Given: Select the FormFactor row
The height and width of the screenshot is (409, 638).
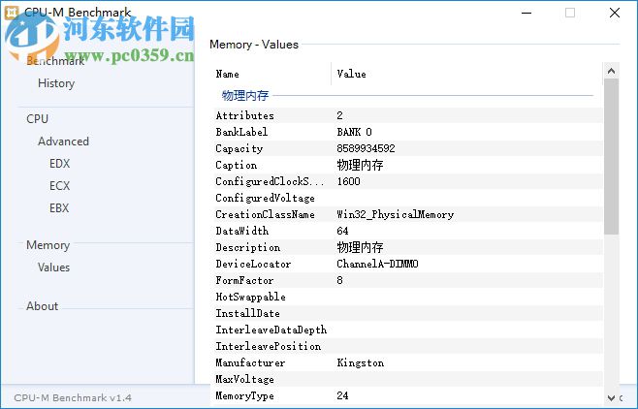Looking at the screenshot, I should click(408, 280).
